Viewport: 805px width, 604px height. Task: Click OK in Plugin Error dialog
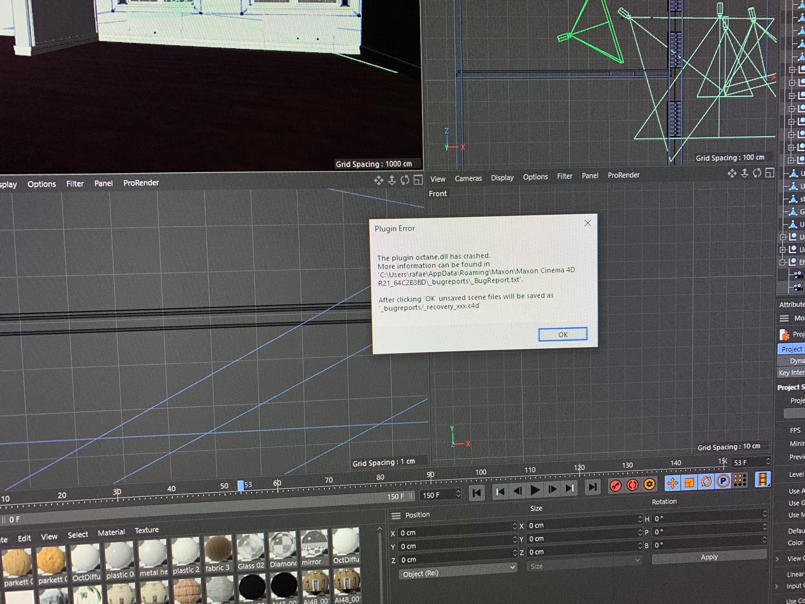click(562, 334)
